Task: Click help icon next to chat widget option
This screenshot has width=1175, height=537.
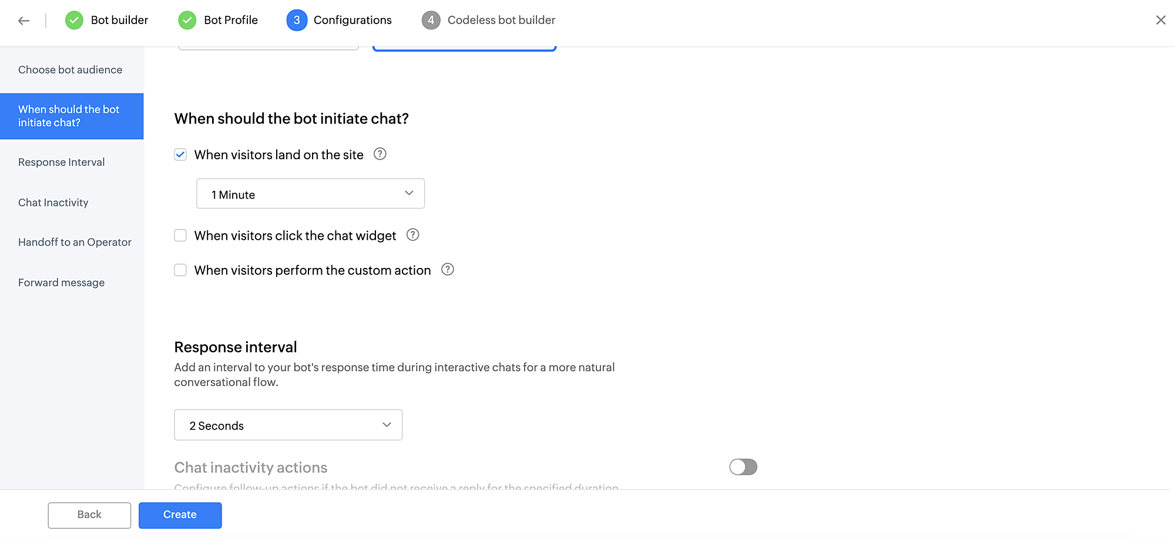Action: (413, 235)
